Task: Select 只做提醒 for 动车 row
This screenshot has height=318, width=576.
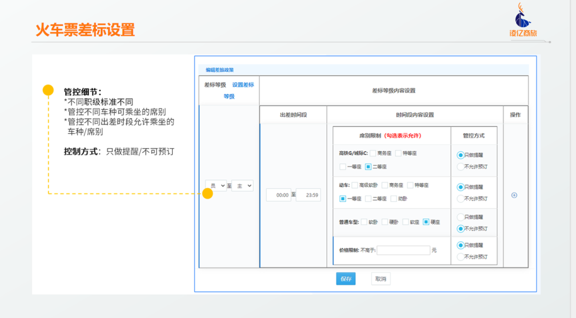Action: (x=460, y=187)
